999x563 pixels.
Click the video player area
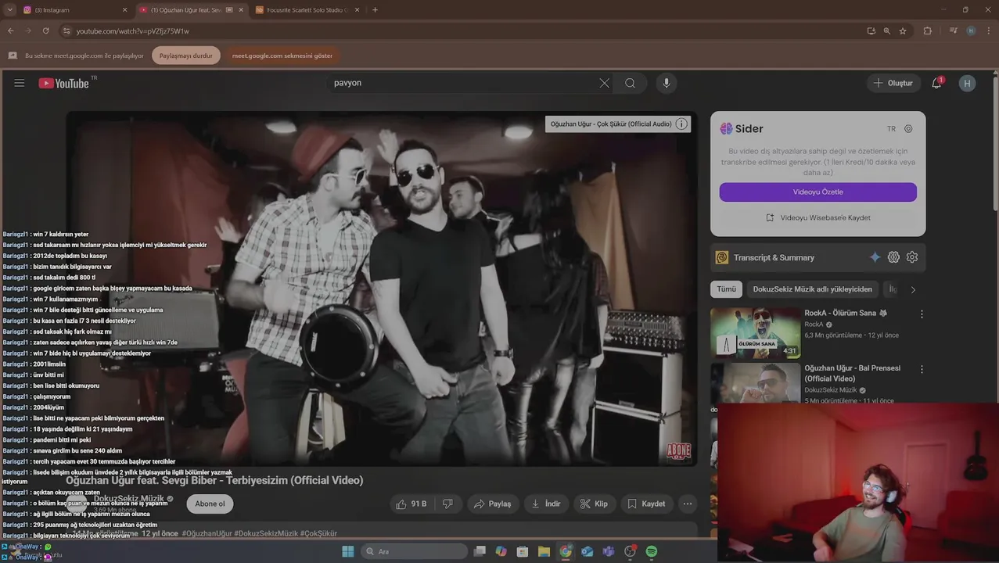pos(382,289)
